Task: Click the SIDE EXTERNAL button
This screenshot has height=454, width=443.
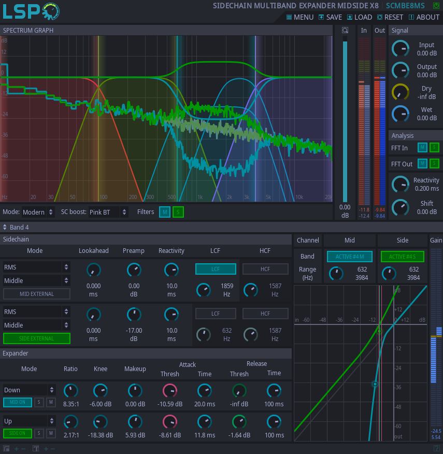Action: [36, 338]
